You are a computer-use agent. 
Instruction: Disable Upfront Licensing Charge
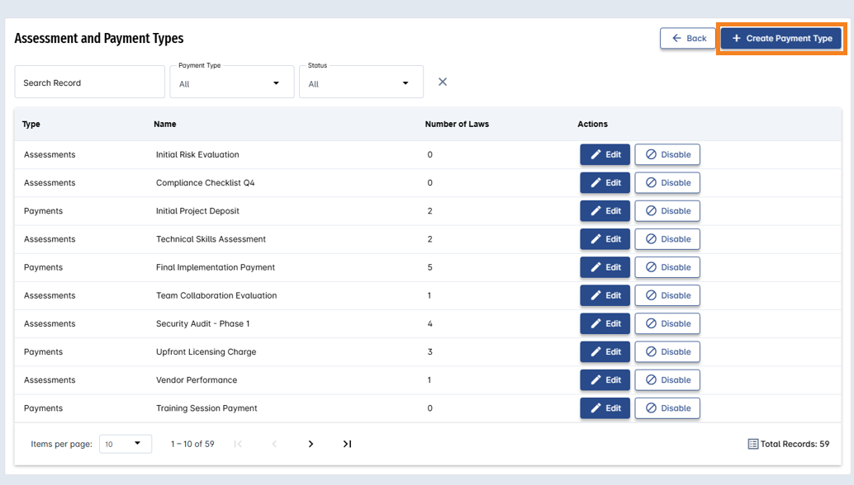667,351
